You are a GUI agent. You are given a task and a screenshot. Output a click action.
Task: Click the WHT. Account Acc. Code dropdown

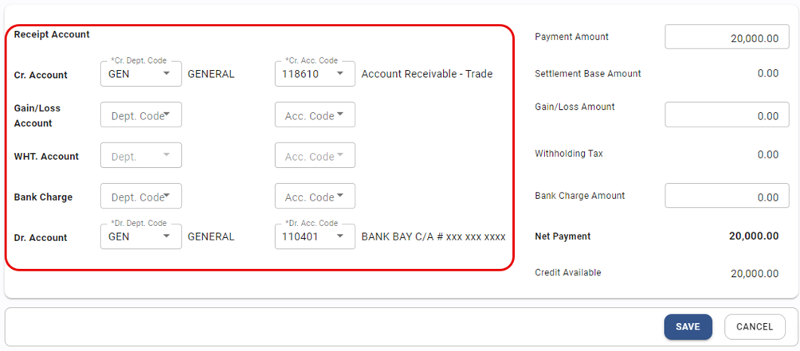click(315, 156)
